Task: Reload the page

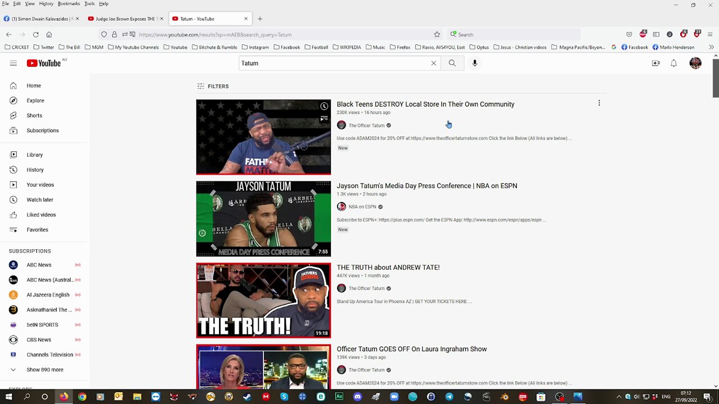Action: 35,34
